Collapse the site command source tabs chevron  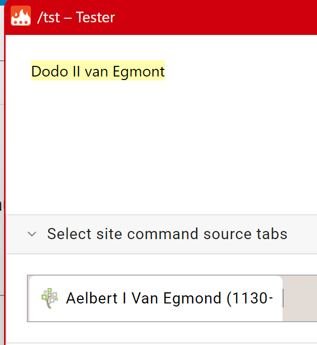click(32, 234)
